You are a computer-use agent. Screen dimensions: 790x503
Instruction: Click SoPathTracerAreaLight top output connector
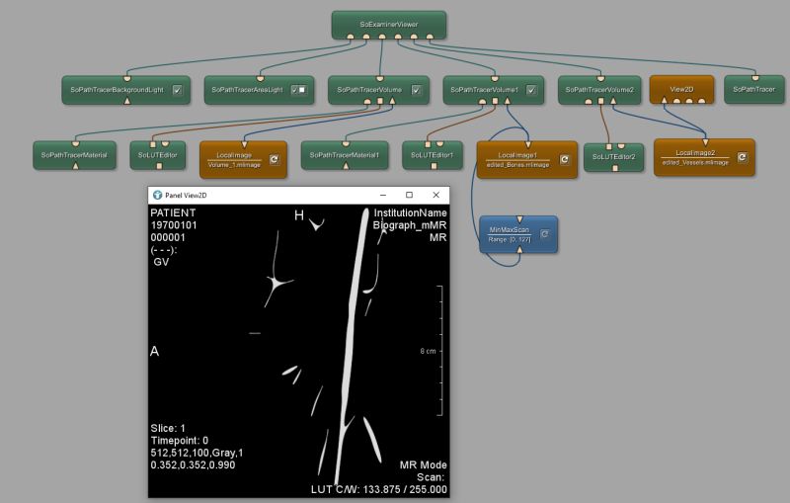coord(260,79)
